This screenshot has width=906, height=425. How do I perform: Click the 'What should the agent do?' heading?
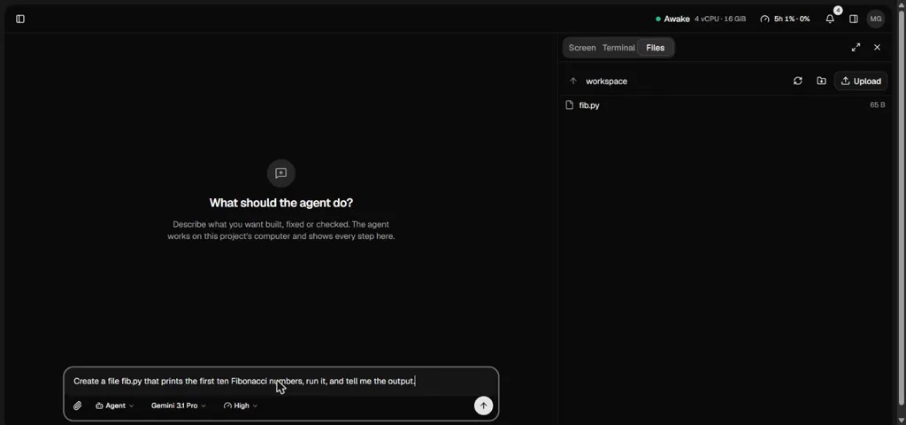coord(280,203)
